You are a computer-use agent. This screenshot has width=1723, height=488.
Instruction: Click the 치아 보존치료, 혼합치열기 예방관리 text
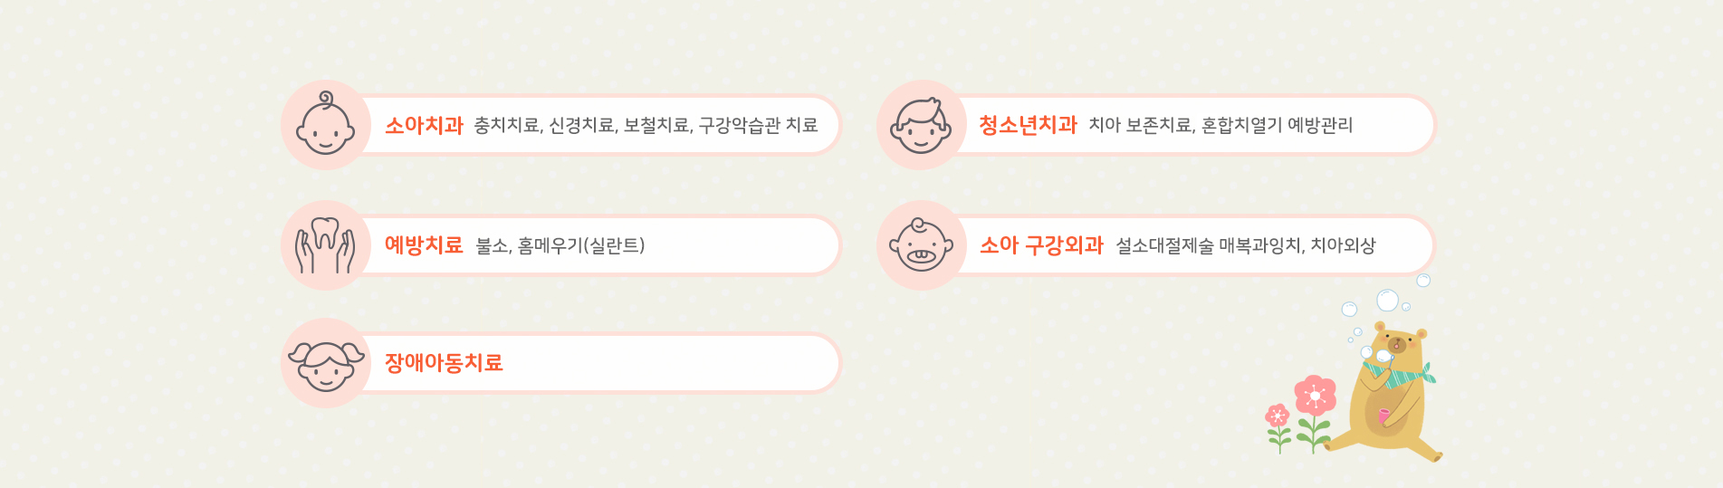coord(1220,126)
